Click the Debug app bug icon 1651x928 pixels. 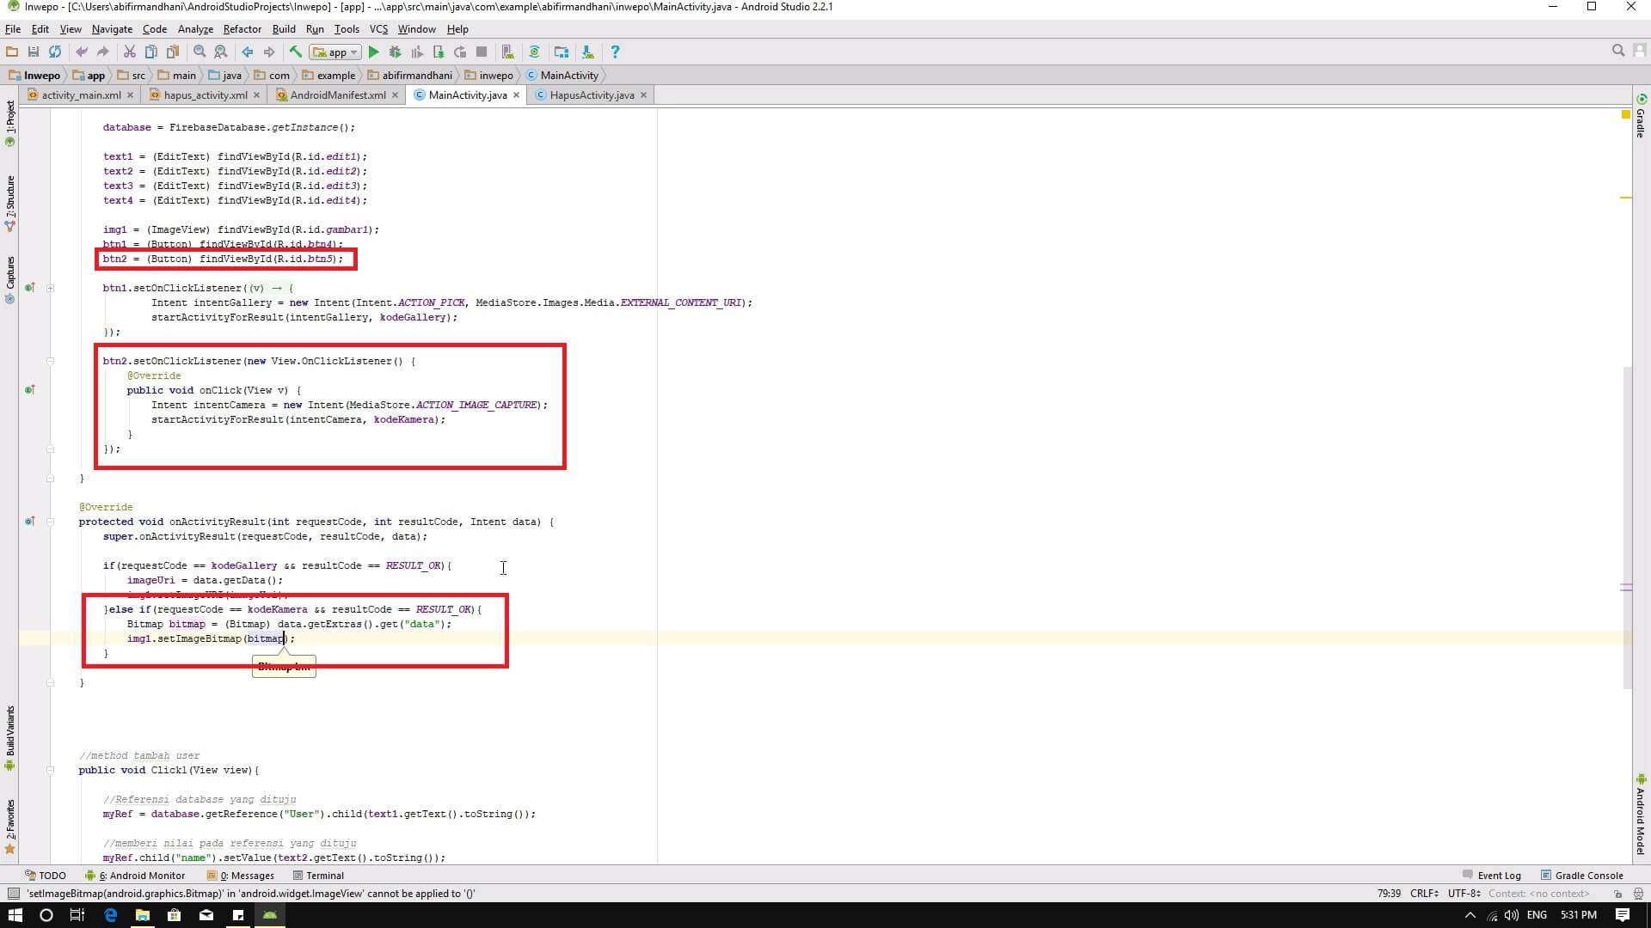pos(395,52)
